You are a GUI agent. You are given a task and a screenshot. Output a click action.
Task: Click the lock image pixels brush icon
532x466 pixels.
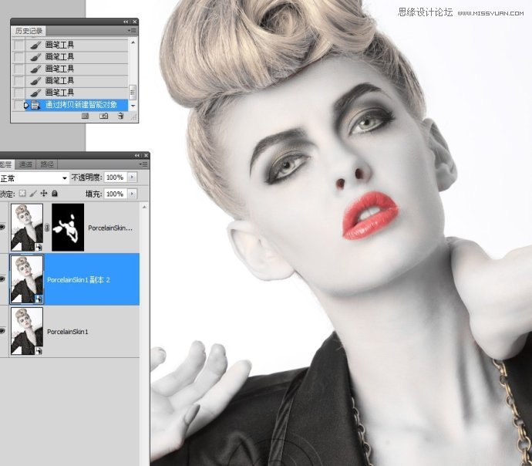33,194
